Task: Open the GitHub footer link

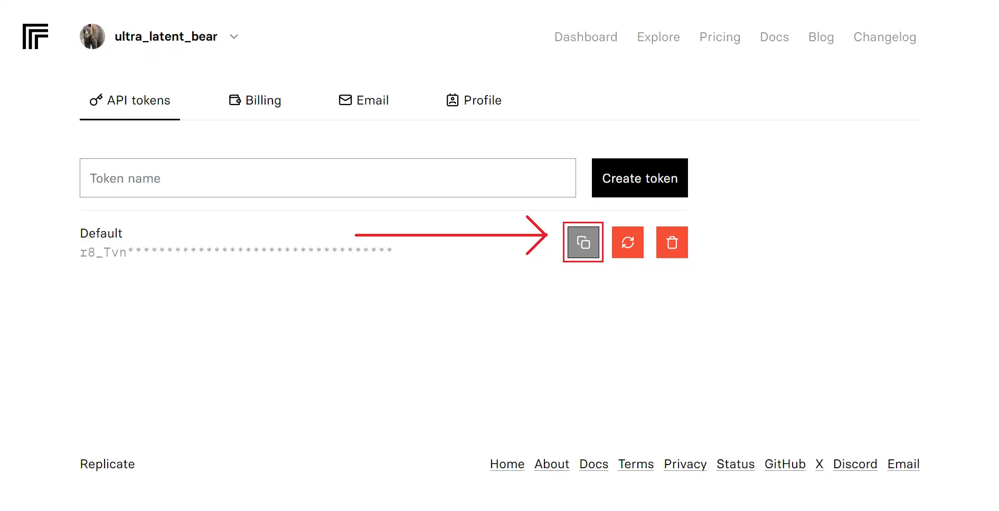Action: (x=785, y=464)
